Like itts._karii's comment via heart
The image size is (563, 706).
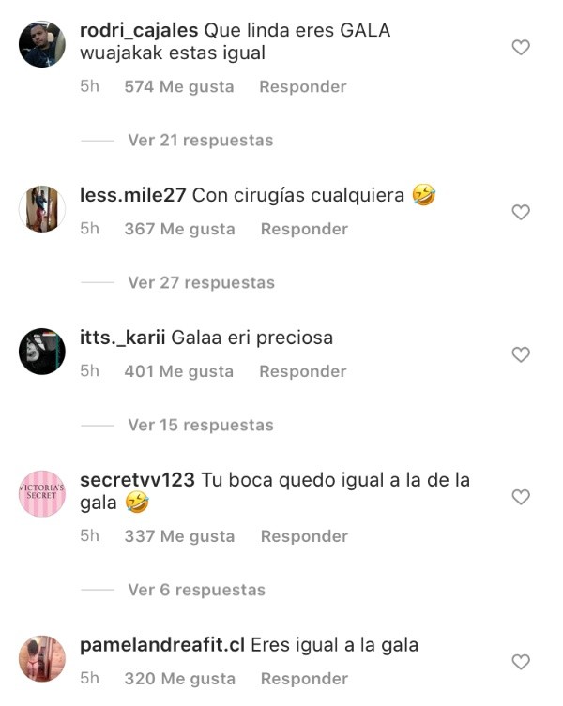(521, 354)
